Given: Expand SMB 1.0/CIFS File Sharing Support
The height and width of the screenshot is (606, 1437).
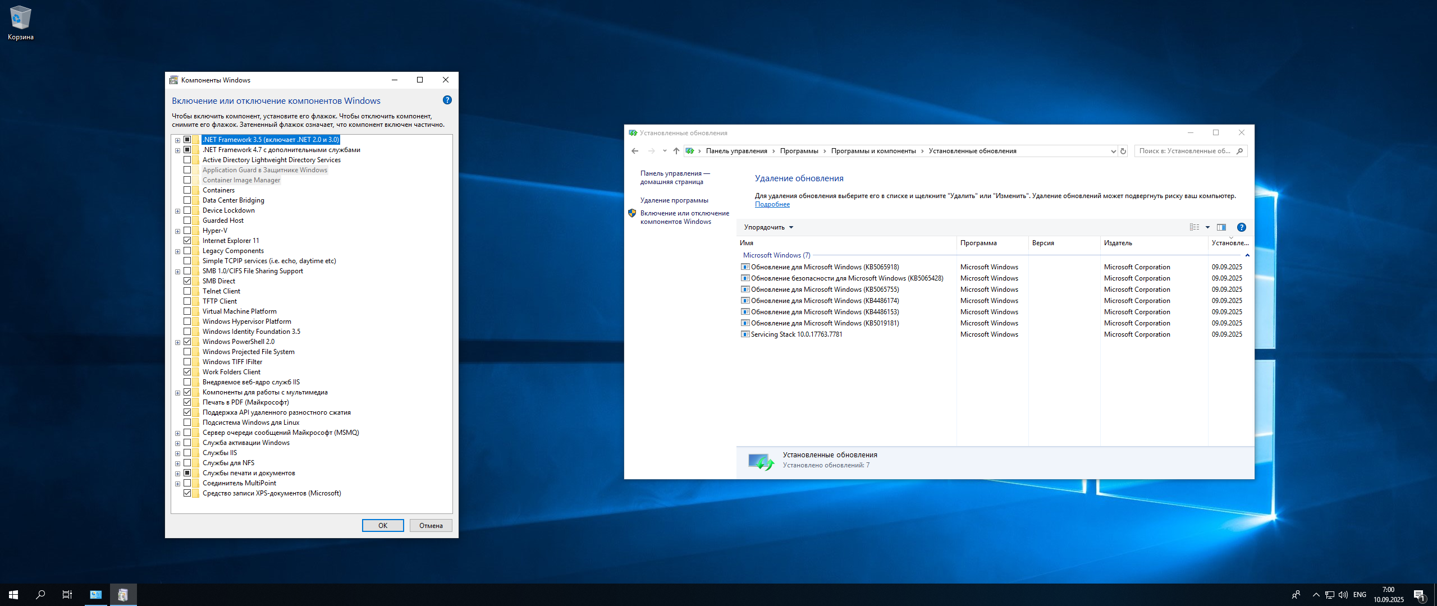Looking at the screenshot, I should coord(178,272).
